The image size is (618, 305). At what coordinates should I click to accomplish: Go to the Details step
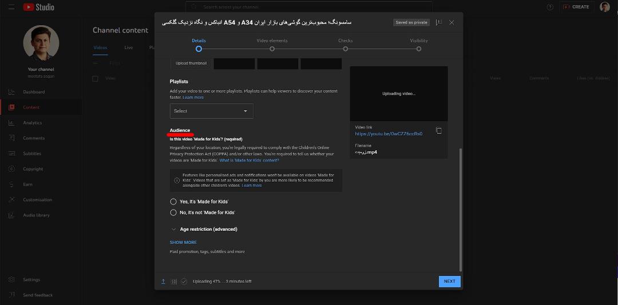tap(199, 45)
